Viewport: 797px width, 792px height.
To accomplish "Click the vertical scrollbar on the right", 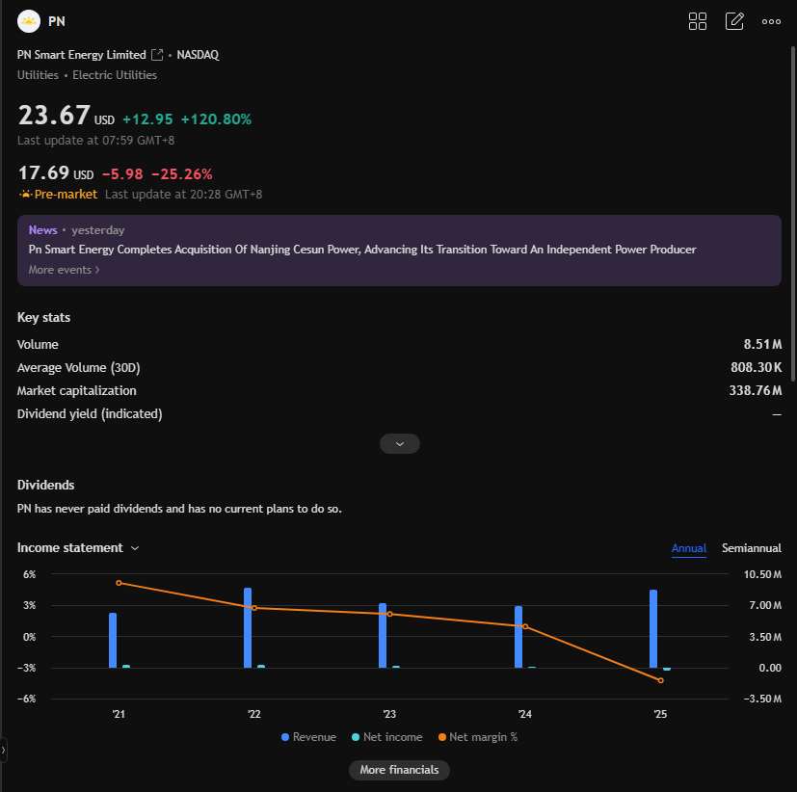I will tap(793, 213).
